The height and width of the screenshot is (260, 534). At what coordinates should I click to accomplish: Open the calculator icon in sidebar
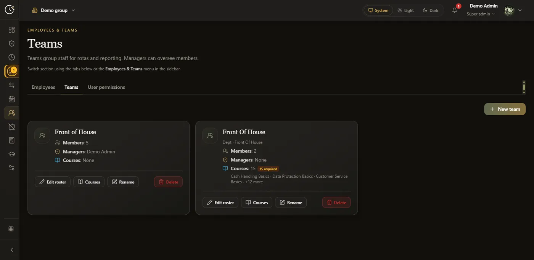(x=11, y=140)
